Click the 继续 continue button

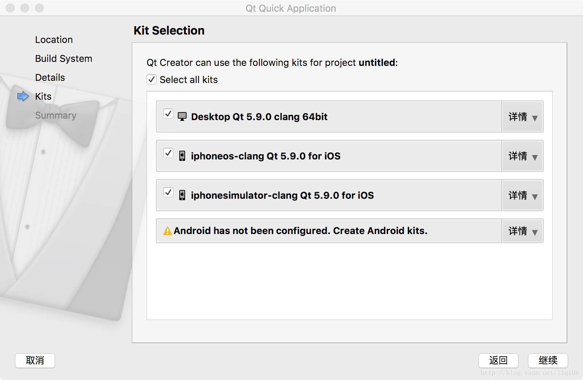tap(548, 361)
